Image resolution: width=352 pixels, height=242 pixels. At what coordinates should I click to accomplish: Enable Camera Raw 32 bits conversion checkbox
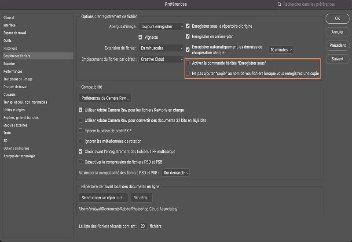[81, 120]
